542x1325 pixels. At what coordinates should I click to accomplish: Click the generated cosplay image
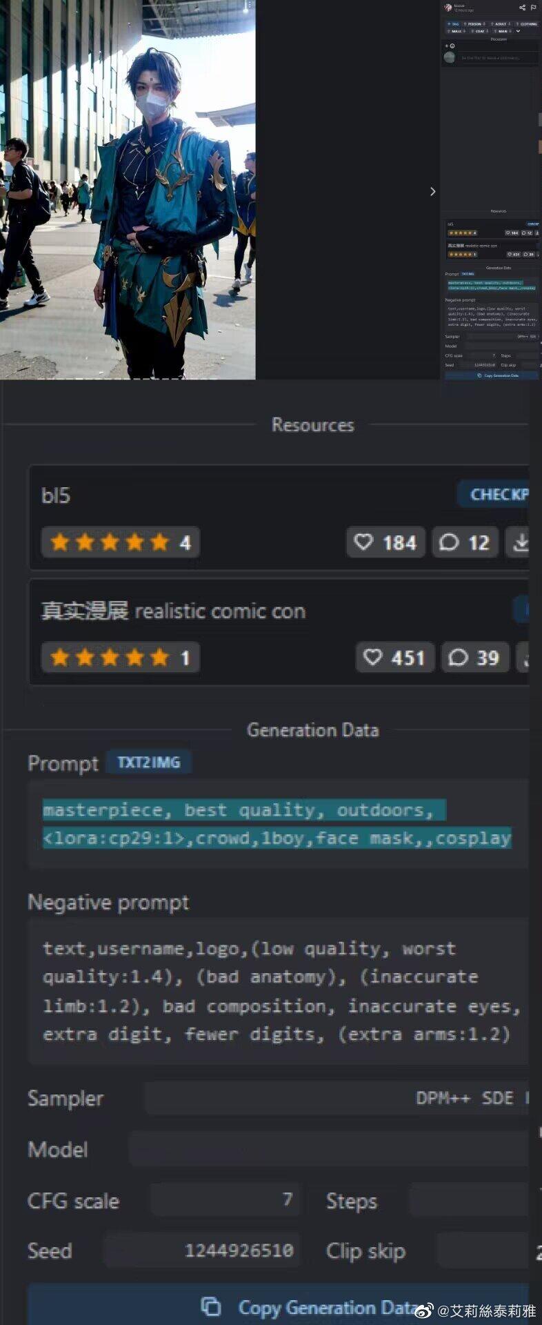(128, 189)
